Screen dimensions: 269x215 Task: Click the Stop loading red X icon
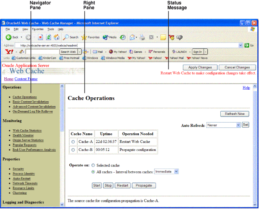pyautogui.click(x=40, y=37)
